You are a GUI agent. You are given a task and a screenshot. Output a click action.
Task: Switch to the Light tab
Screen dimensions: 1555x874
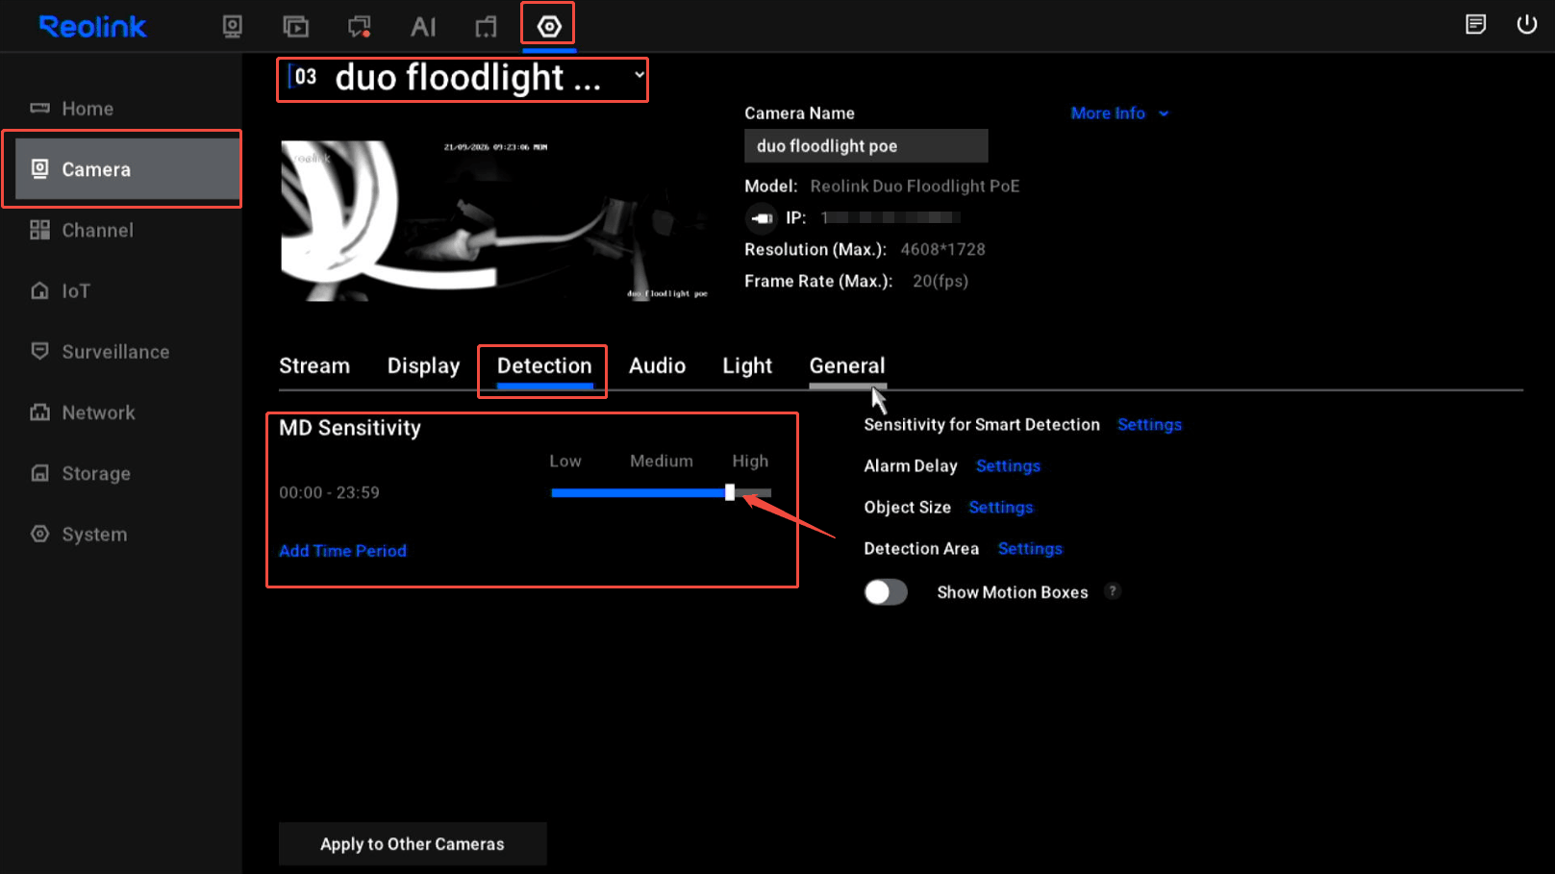pos(747,366)
